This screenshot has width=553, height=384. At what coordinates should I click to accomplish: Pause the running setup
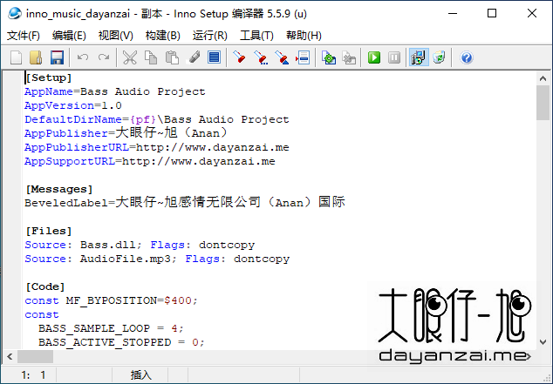point(394,57)
